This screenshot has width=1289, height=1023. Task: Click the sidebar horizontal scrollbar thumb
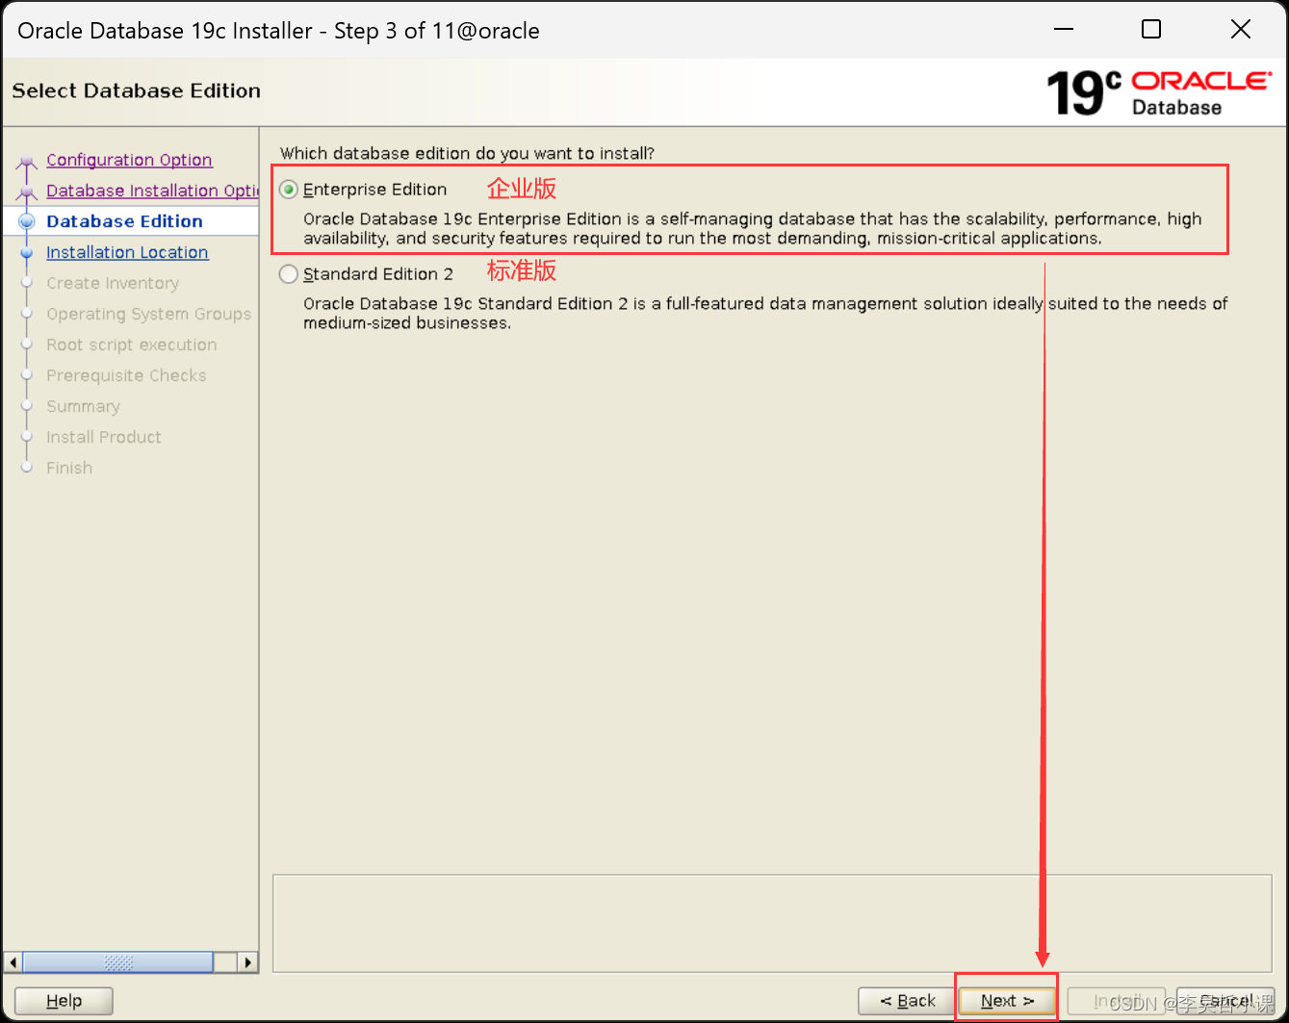pos(117,962)
